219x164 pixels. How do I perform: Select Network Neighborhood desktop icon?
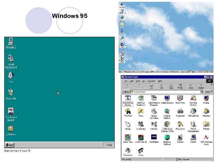(x=11, y=62)
